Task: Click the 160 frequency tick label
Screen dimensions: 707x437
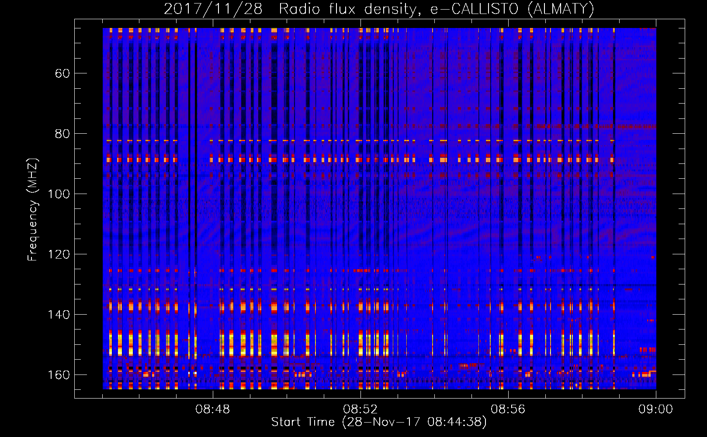Action: pyautogui.click(x=59, y=375)
